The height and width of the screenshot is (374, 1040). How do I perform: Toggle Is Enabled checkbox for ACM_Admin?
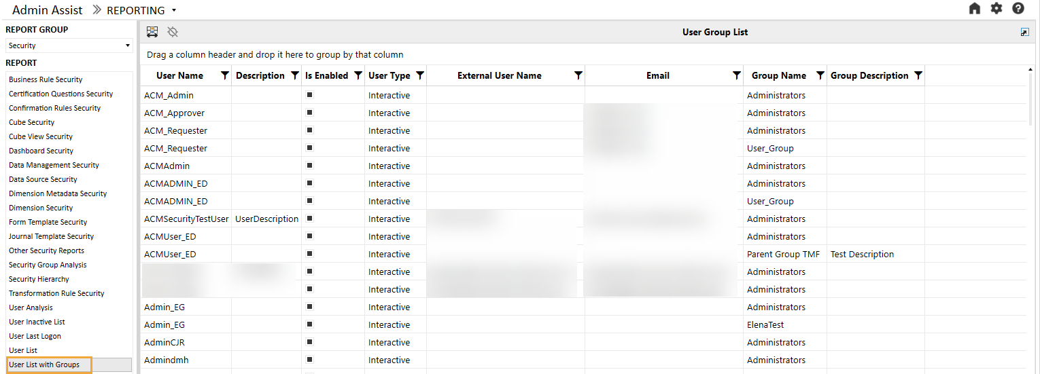[309, 94]
